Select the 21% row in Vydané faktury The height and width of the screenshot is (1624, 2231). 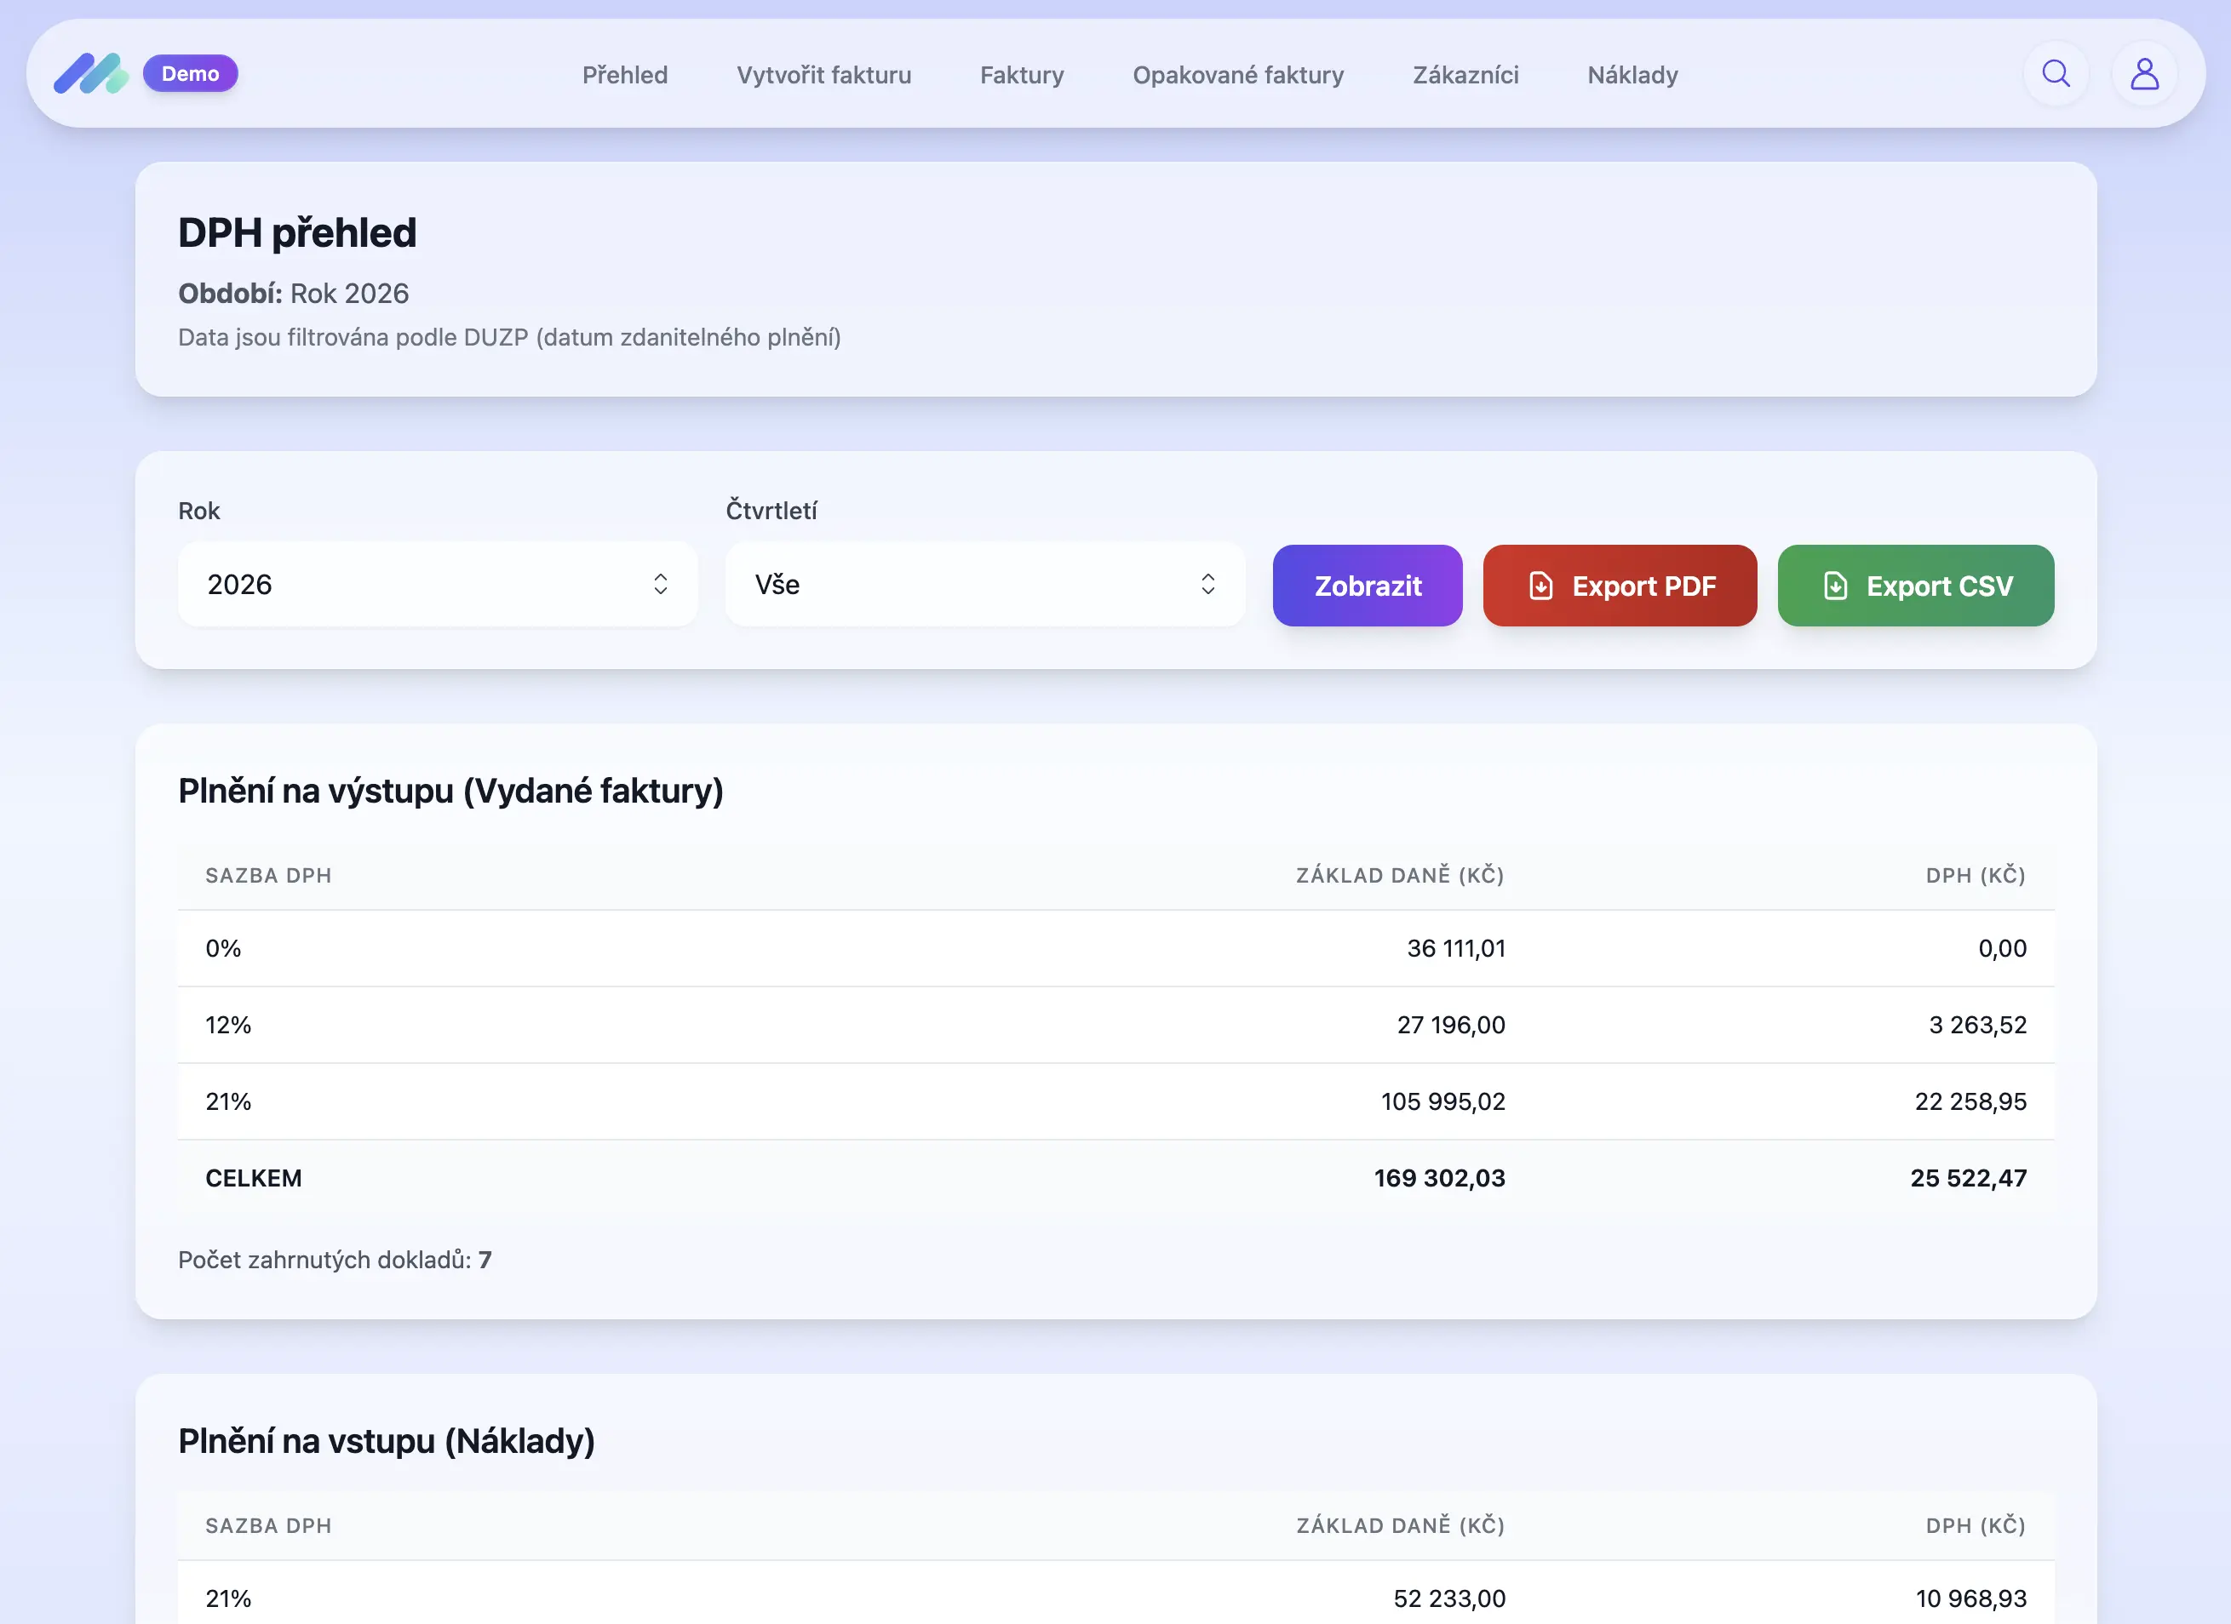1115,1101
